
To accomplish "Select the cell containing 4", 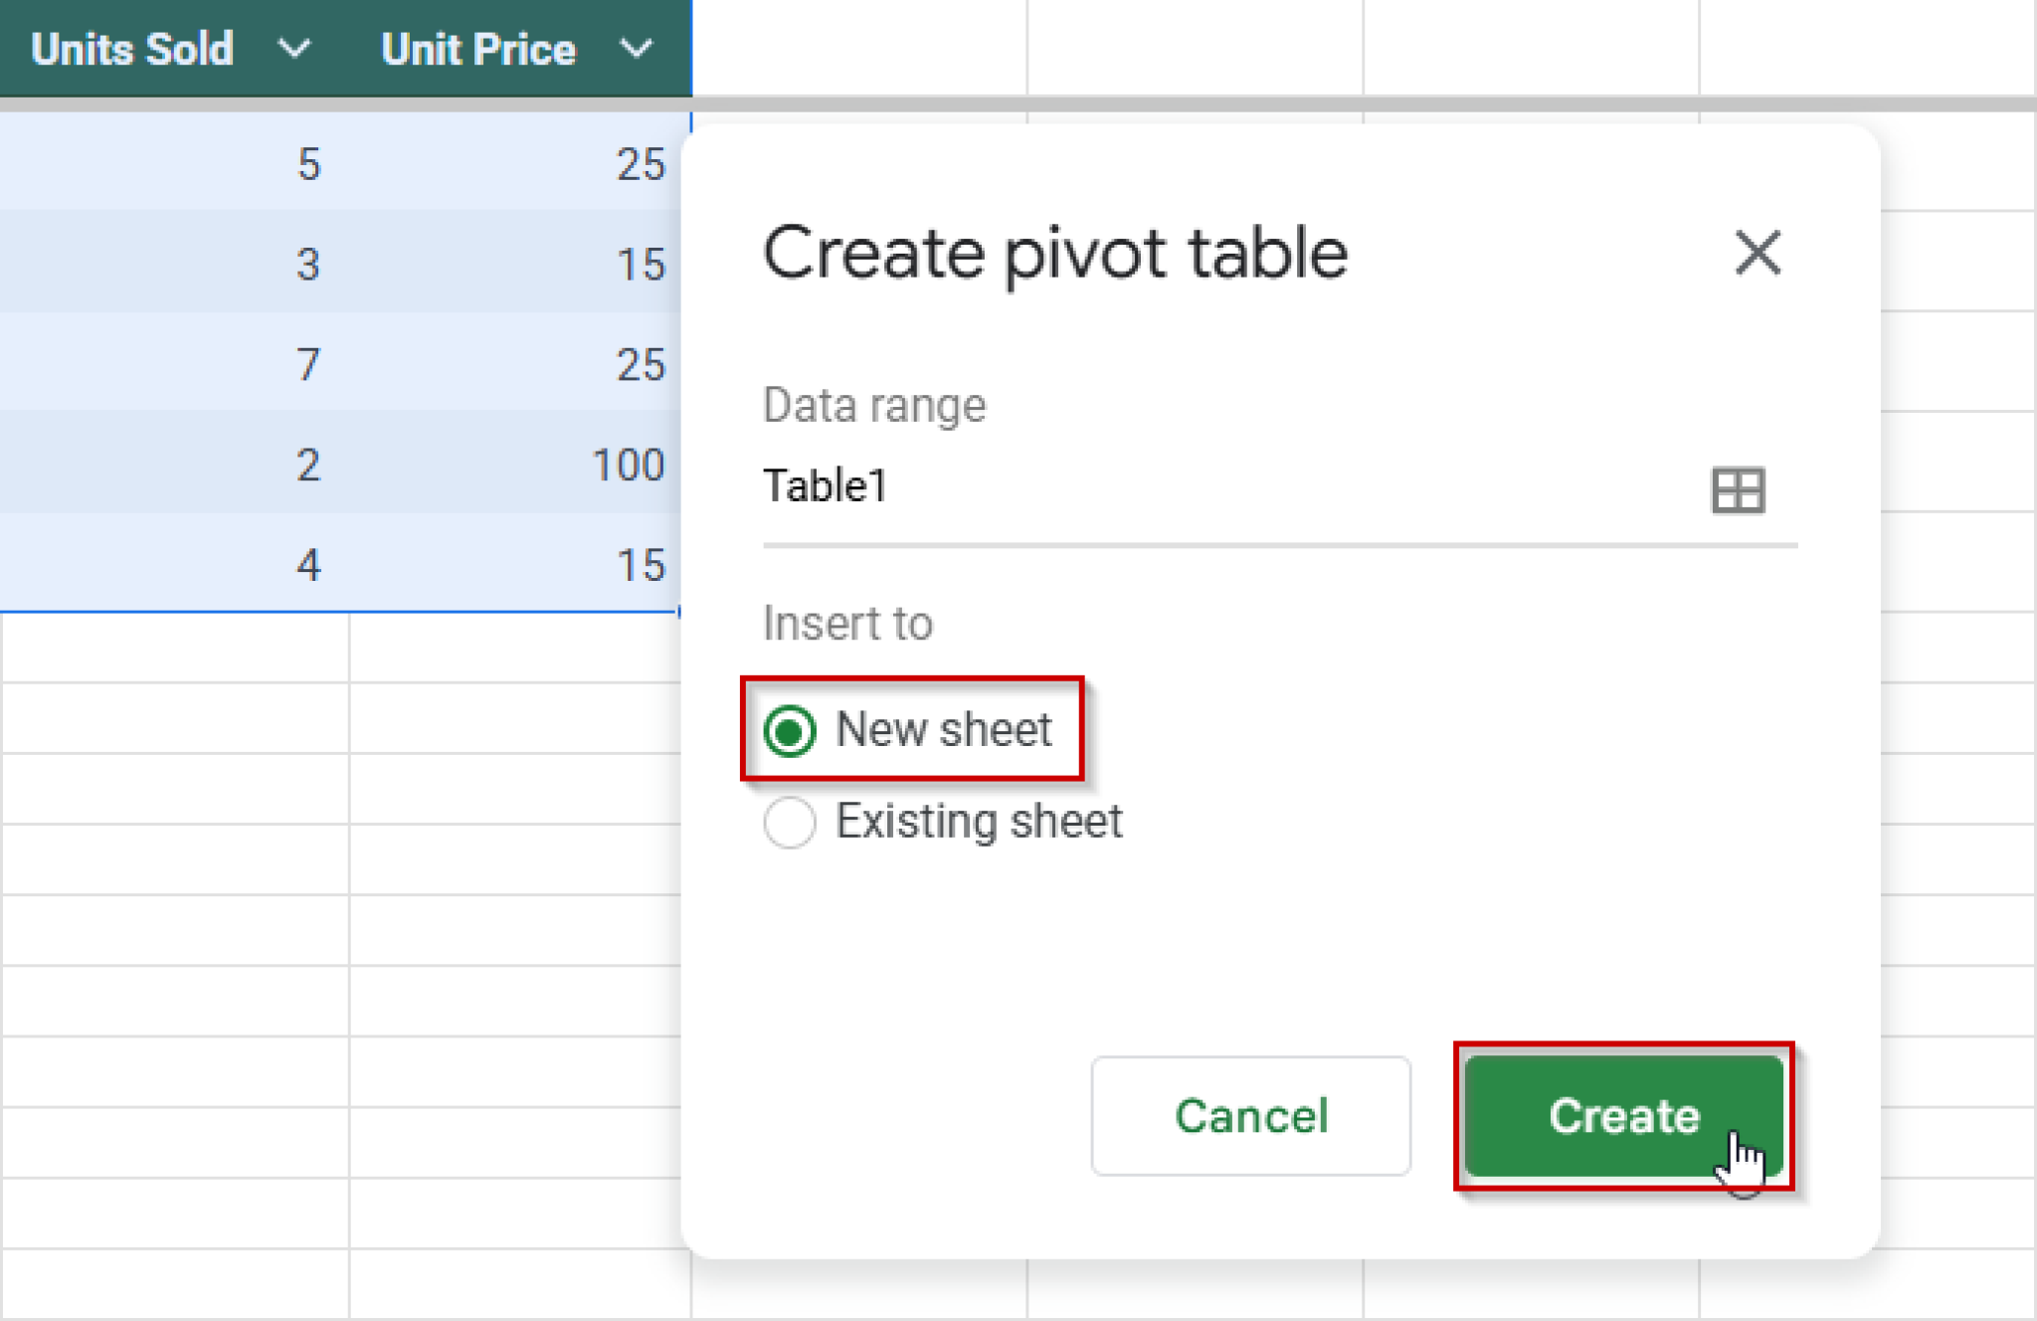I will 308,565.
